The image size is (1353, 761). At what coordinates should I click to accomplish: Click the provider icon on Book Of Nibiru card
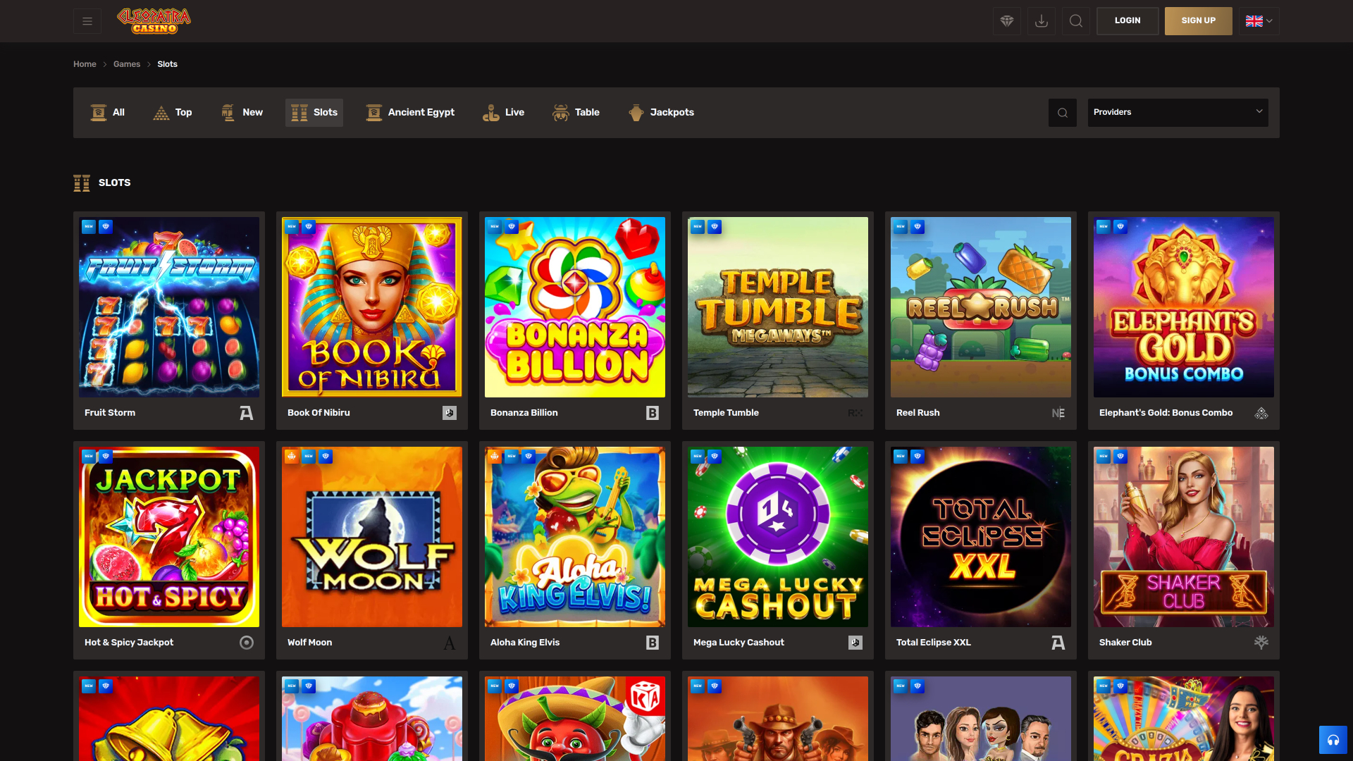(449, 413)
